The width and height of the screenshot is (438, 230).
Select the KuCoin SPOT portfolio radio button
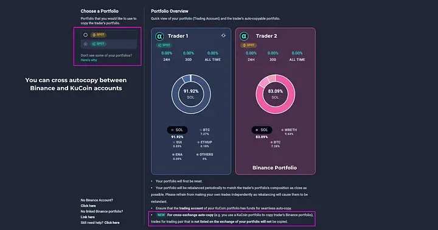click(86, 44)
